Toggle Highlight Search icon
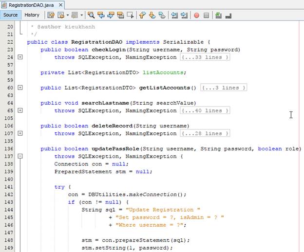The width and height of the screenshot is (304, 252). point(120,15)
